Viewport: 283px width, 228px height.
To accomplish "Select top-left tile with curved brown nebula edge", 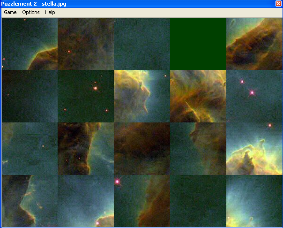I will (x=30, y=44).
